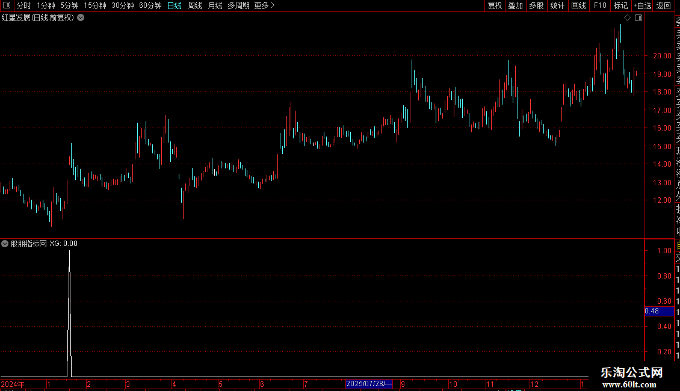
Task: Open the 复权 adjustment menu
Action: click(x=495, y=5)
